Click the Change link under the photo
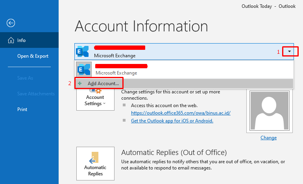Image resolution: width=303 pixels, height=184 pixels. (x=268, y=138)
